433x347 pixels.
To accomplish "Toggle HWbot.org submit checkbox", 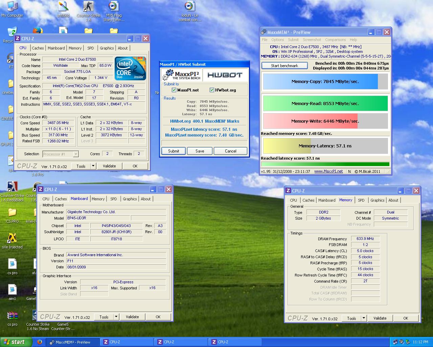I will click(212, 90).
